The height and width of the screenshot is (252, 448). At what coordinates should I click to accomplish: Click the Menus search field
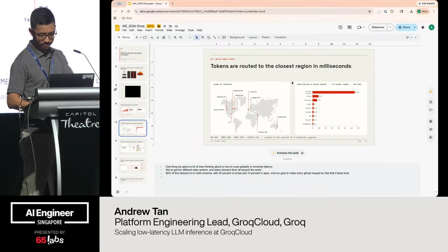124,37
